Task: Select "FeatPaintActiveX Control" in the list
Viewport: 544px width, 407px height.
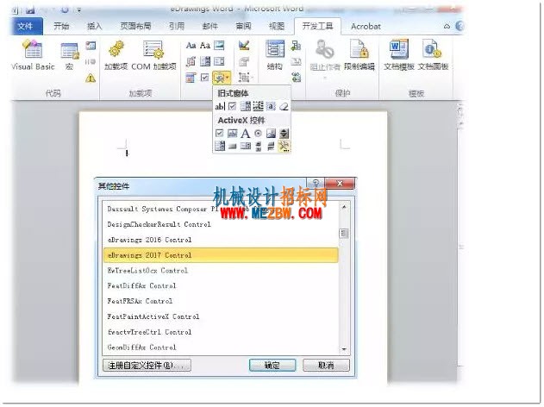Action: (x=221, y=316)
